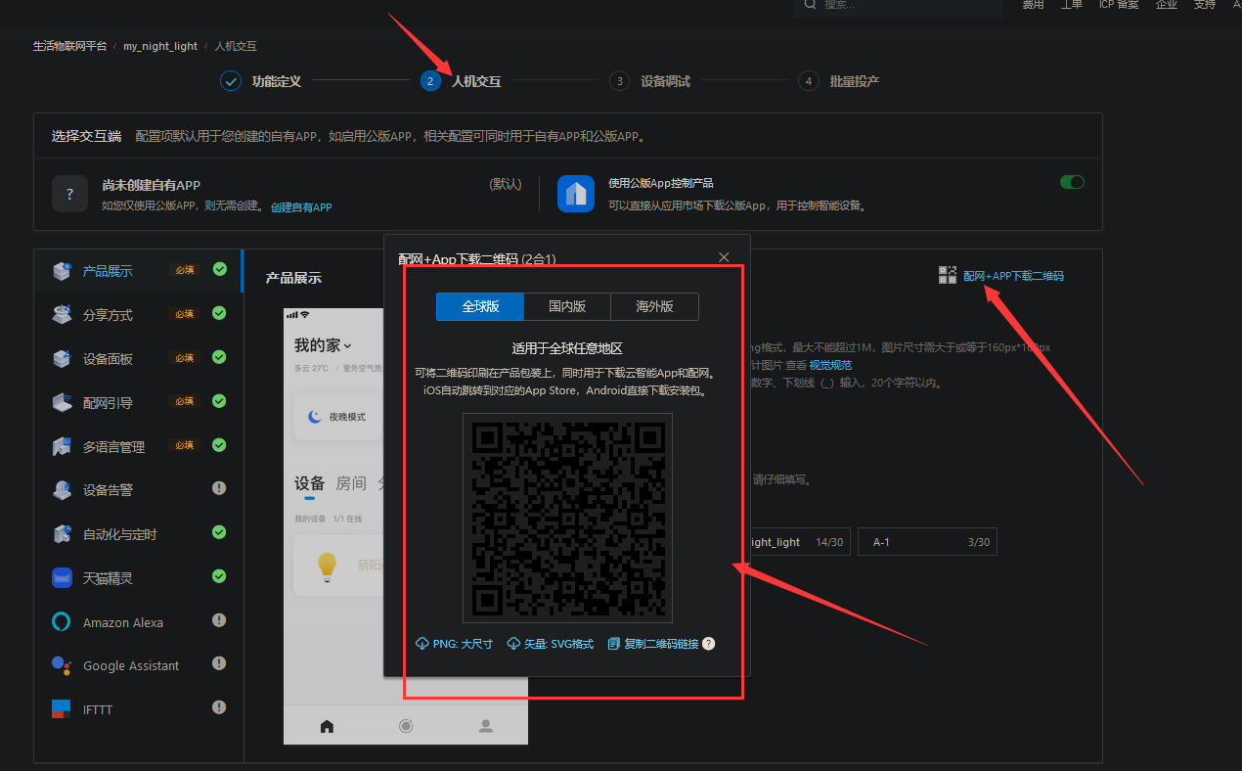Click the center scene icon in phone preview
The image size is (1242, 771).
[406, 726]
